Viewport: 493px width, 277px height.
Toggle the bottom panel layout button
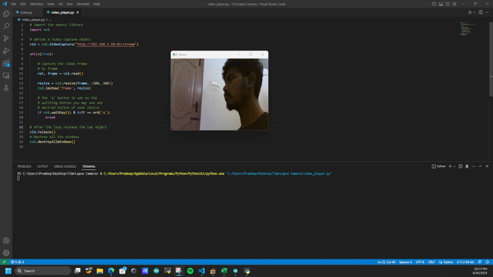[441, 4]
